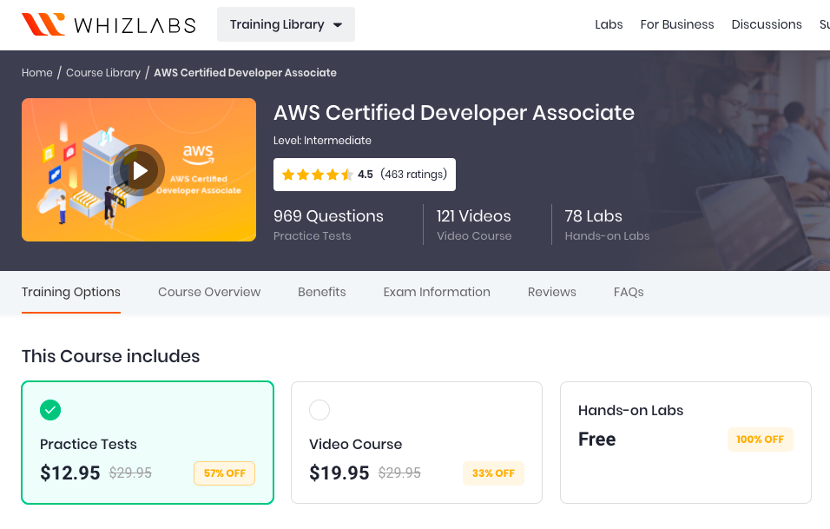Click the 33% OFF badge
Viewport: 830px width, 529px height.
(493, 473)
